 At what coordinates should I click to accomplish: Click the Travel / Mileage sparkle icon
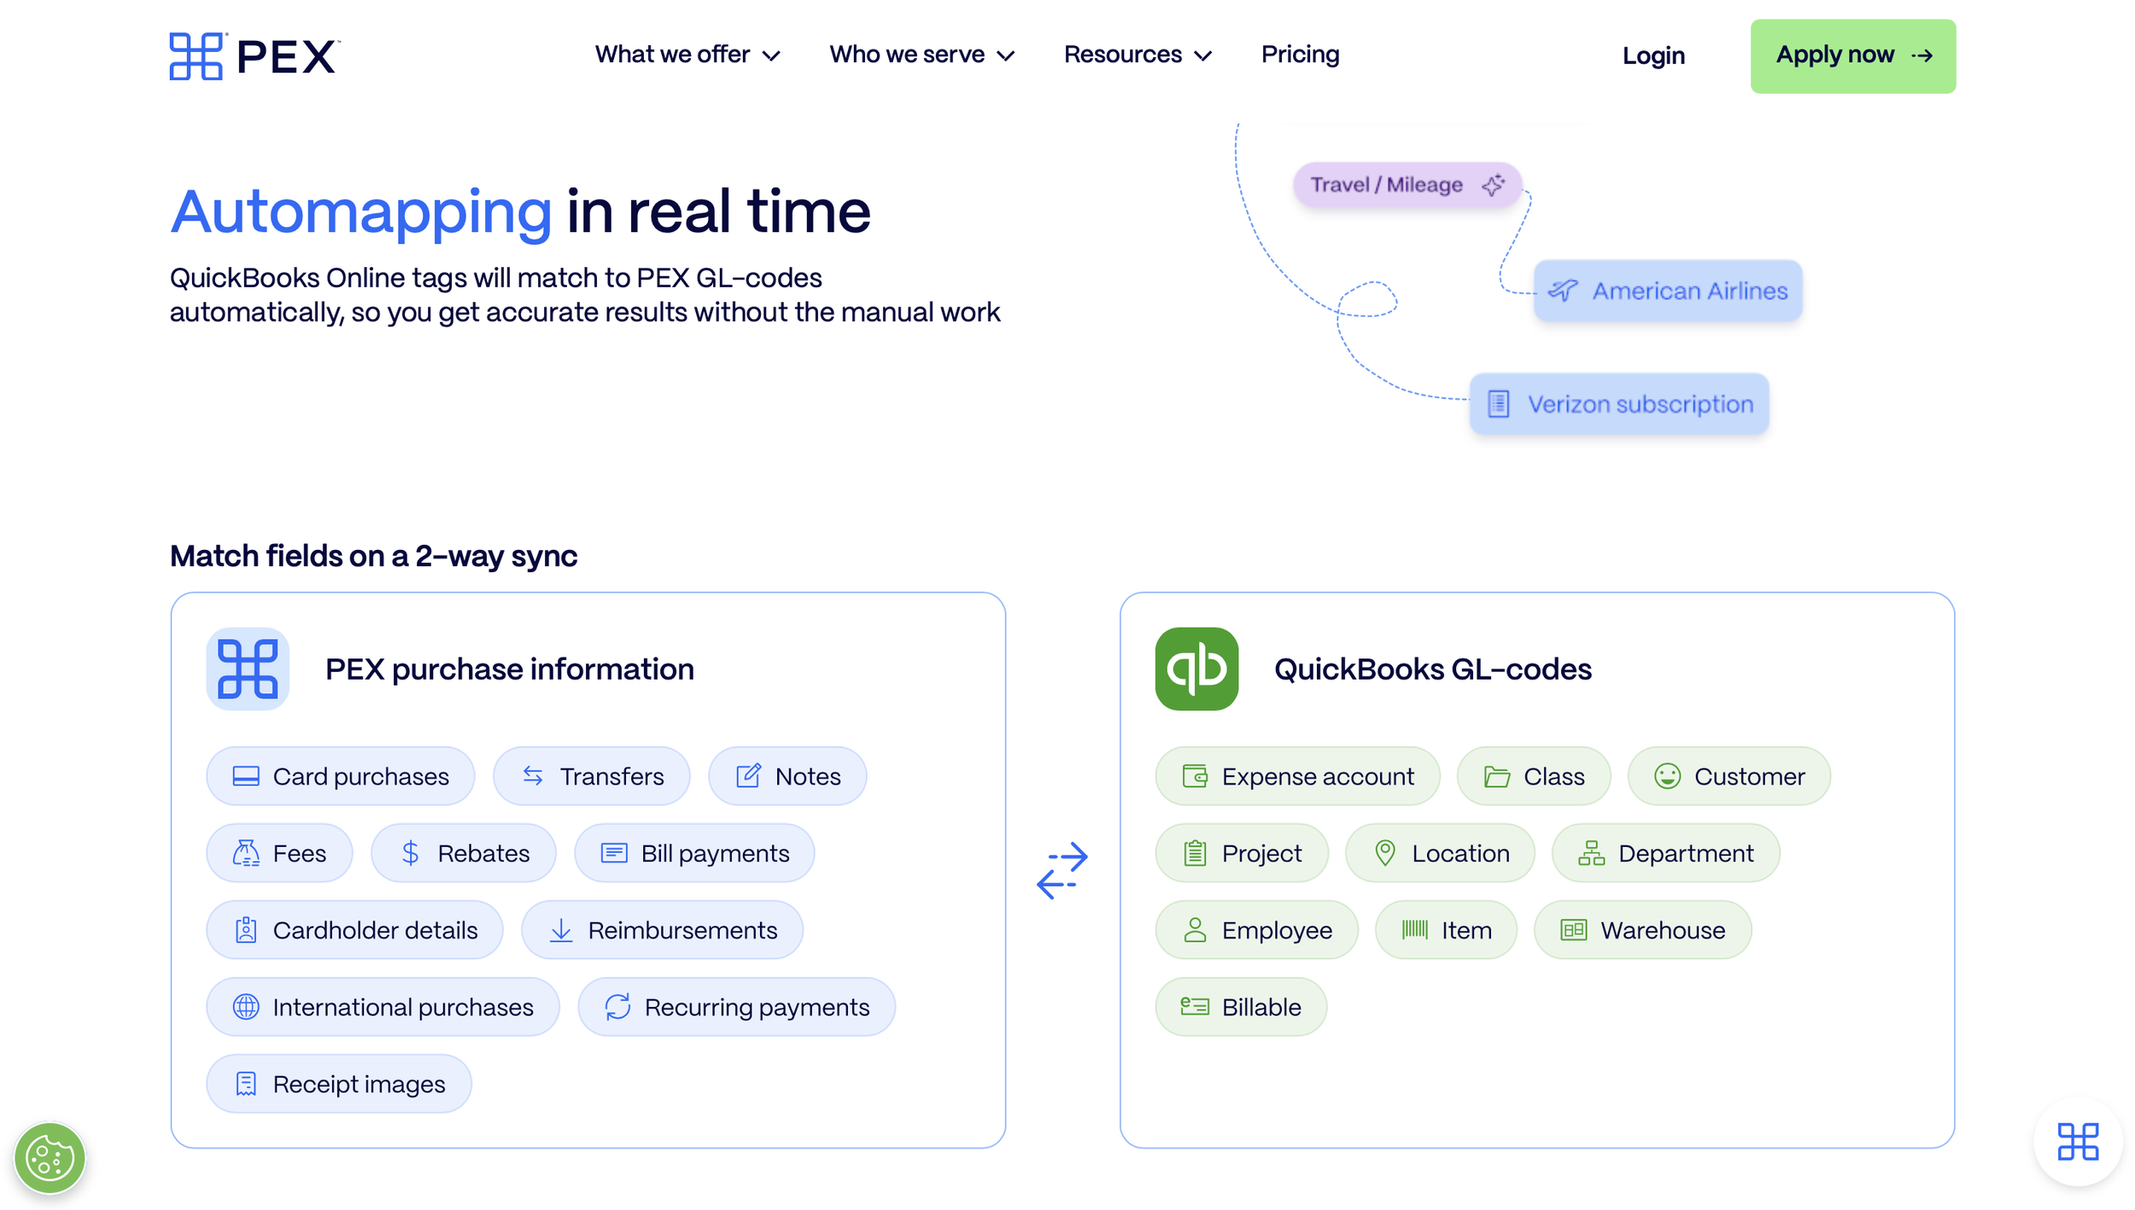point(1493,184)
